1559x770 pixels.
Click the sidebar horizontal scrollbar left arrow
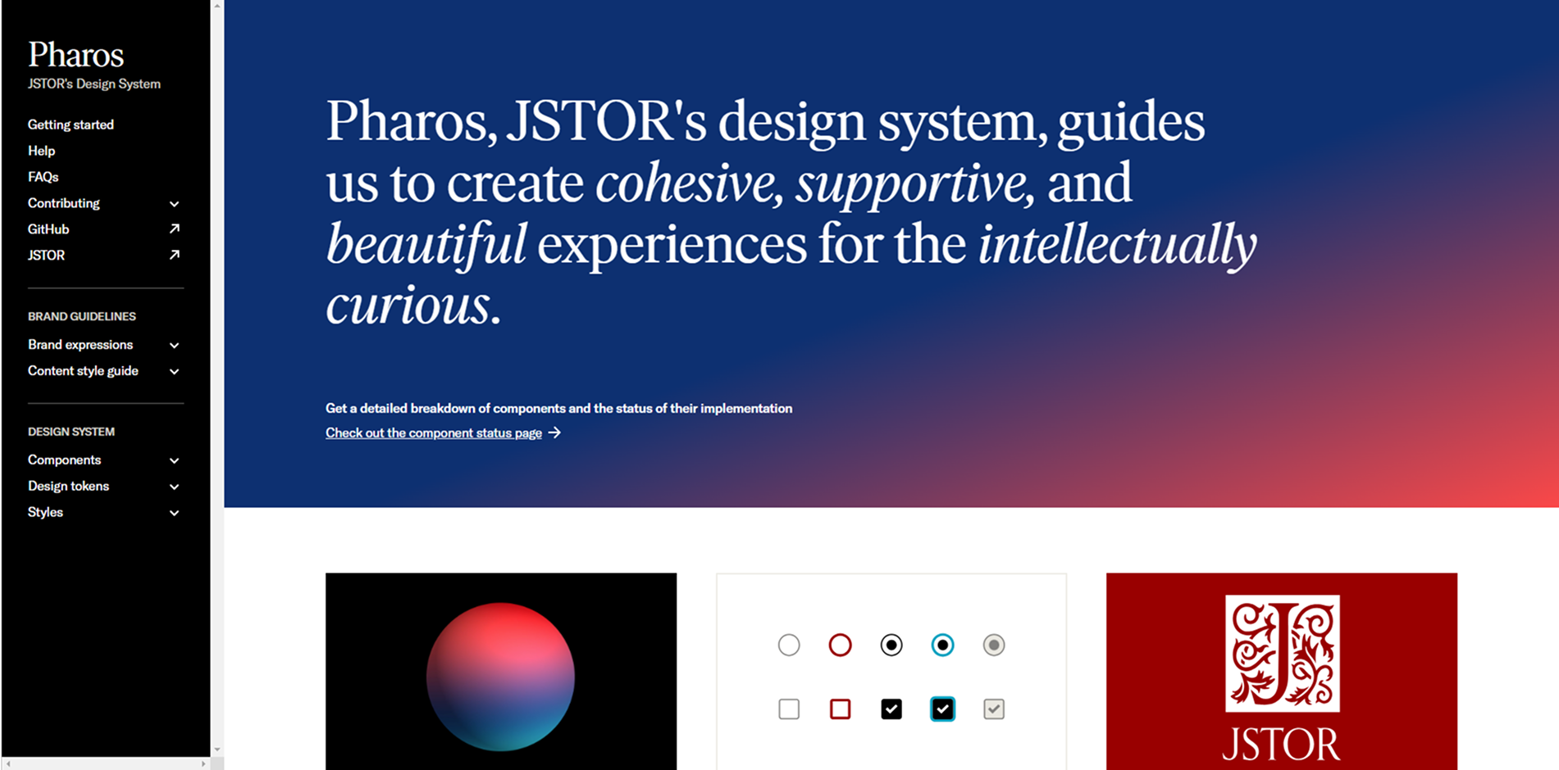8,763
